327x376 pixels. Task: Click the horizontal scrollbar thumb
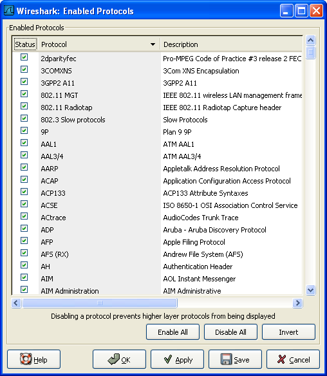coord(100,303)
